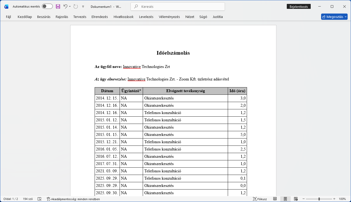The height and width of the screenshot is (202, 351).
Task: Undo the last action
Action: tap(66, 7)
